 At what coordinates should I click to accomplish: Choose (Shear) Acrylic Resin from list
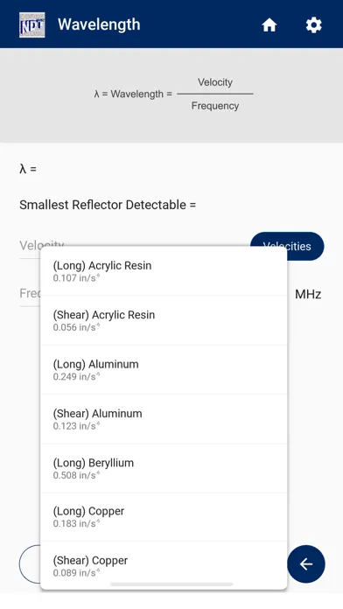click(x=164, y=320)
